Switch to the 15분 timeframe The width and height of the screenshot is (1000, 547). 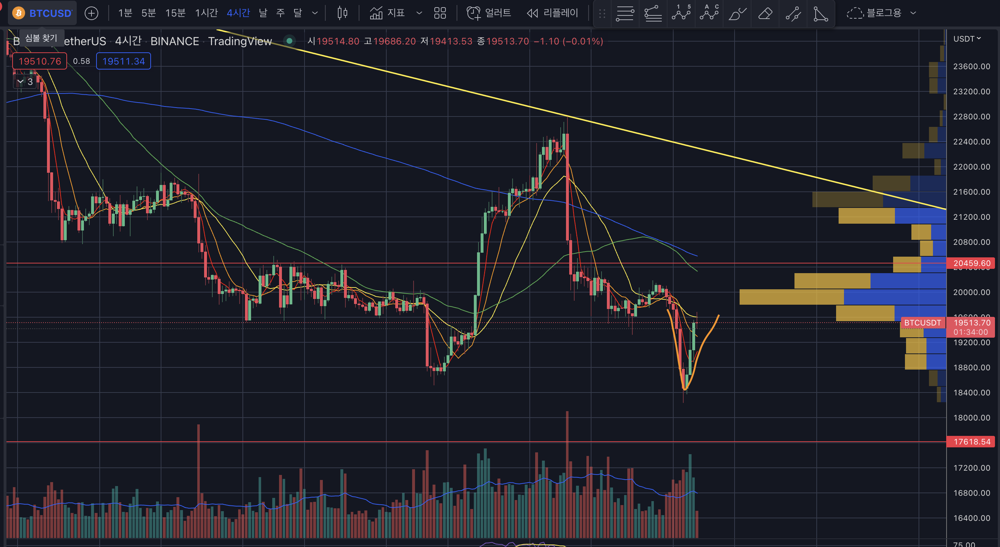click(x=175, y=13)
